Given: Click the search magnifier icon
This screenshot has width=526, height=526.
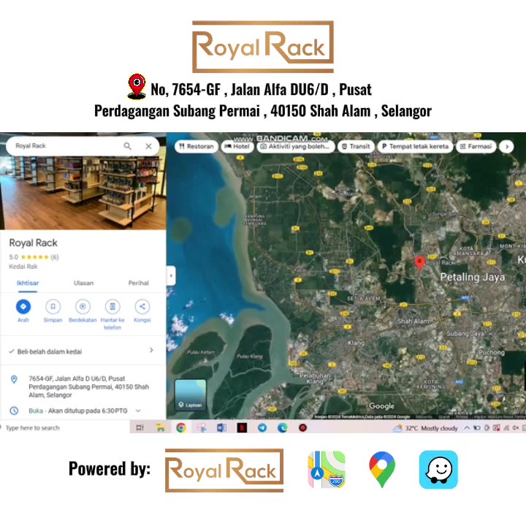Looking at the screenshot, I should [128, 146].
